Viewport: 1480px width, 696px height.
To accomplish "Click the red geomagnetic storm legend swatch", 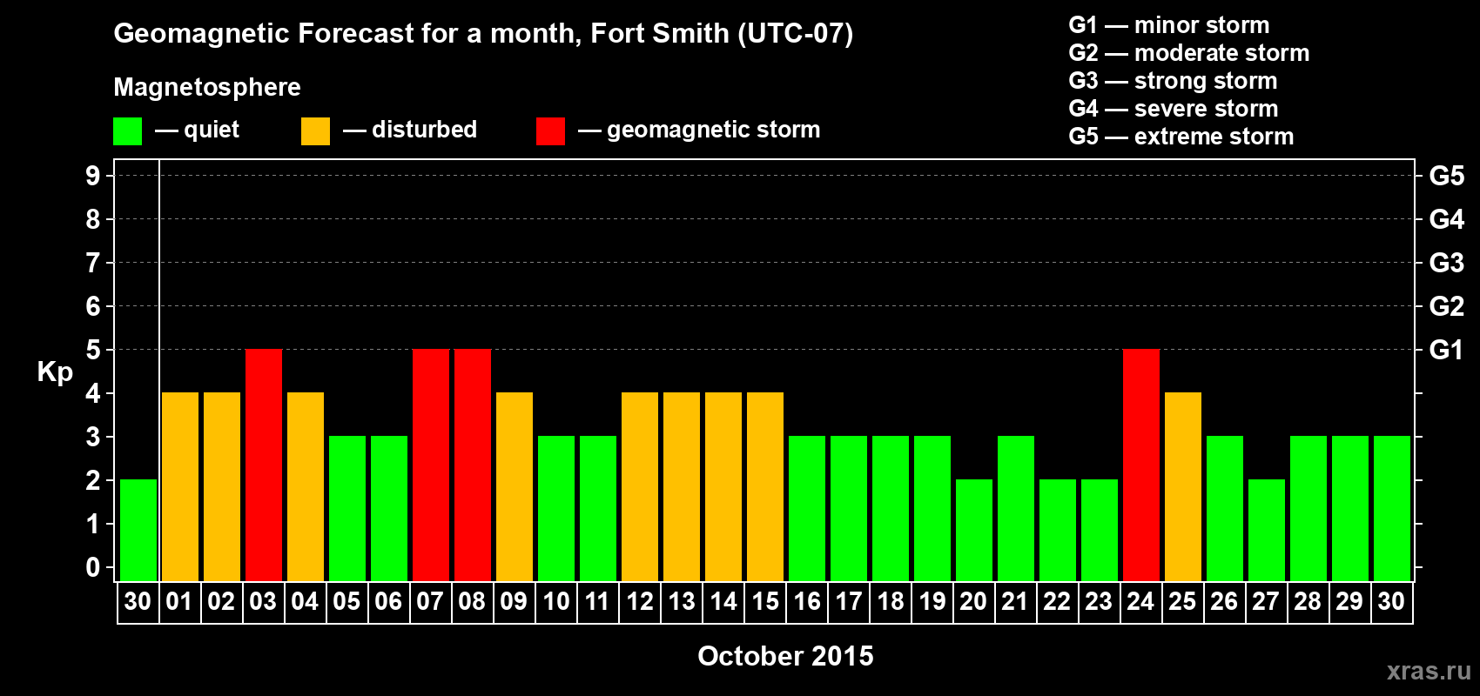I will 550,131.
